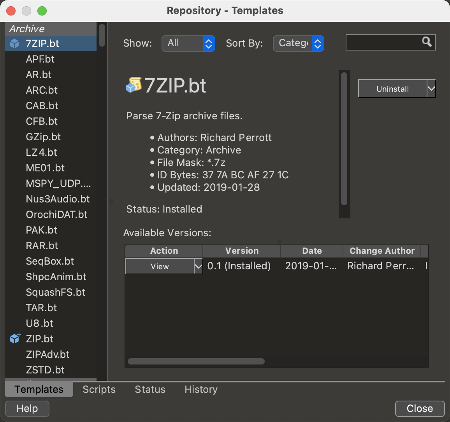Click the 'Updated: 2019-01-28' line
The width and height of the screenshot is (450, 422).
(x=208, y=187)
